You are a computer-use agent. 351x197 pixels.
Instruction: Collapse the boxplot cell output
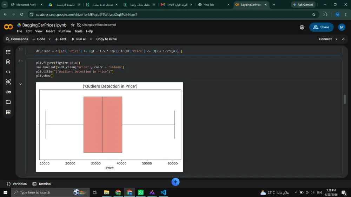[x=21, y=84]
